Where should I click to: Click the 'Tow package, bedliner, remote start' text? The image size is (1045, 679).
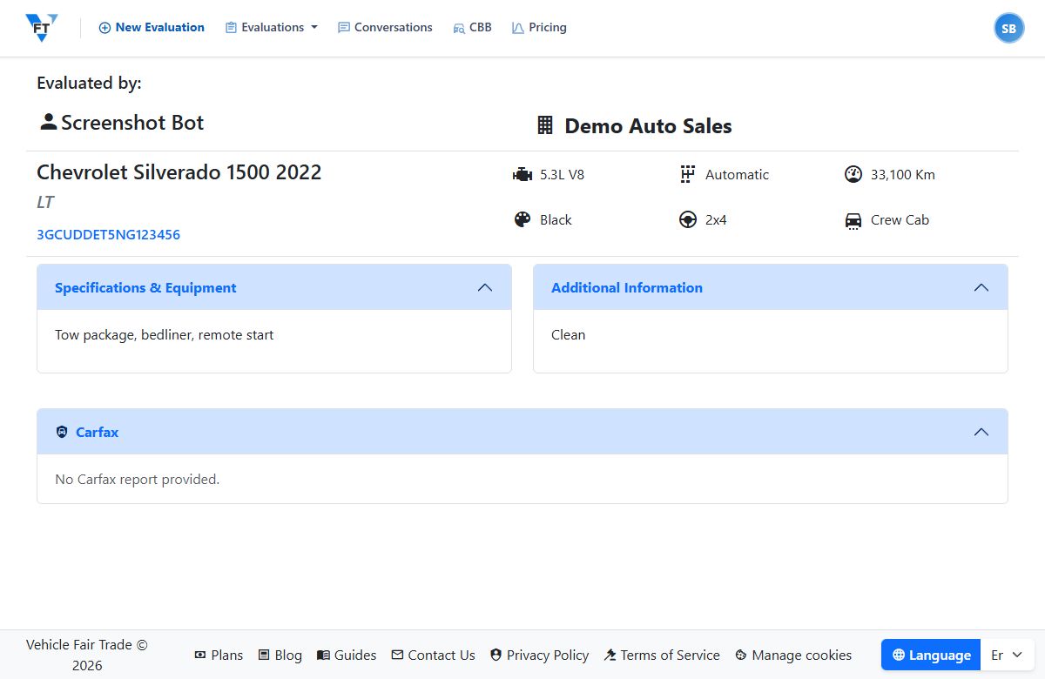point(164,335)
